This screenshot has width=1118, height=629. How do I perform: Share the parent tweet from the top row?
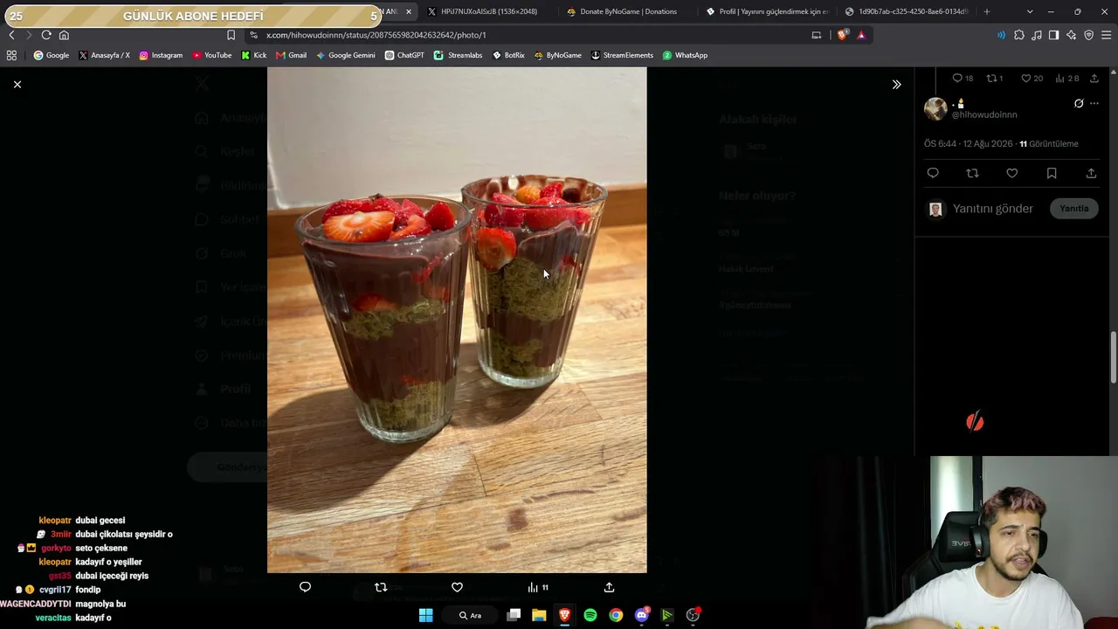pyautogui.click(x=1094, y=78)
